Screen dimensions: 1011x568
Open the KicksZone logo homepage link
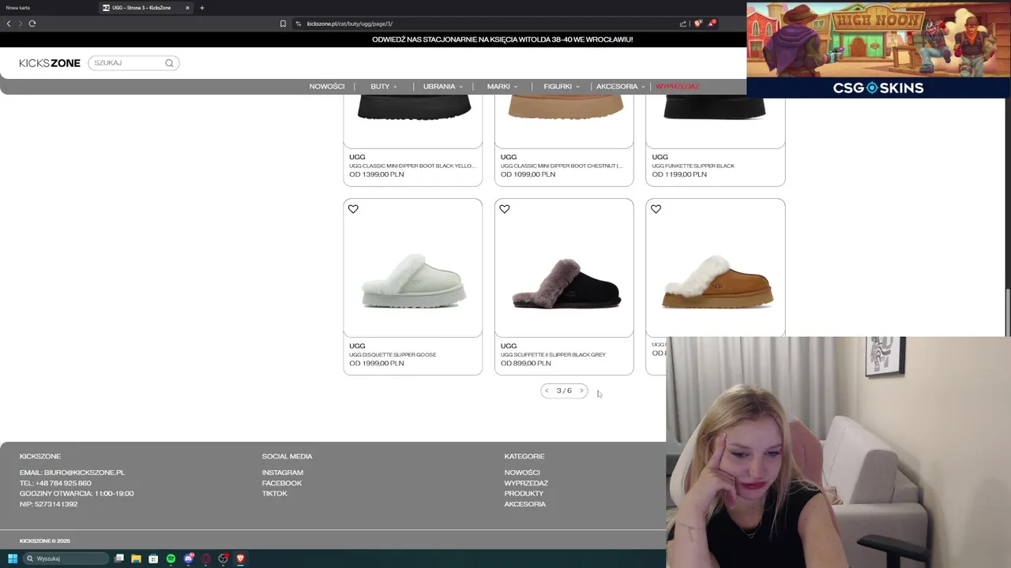coord(50,63)
